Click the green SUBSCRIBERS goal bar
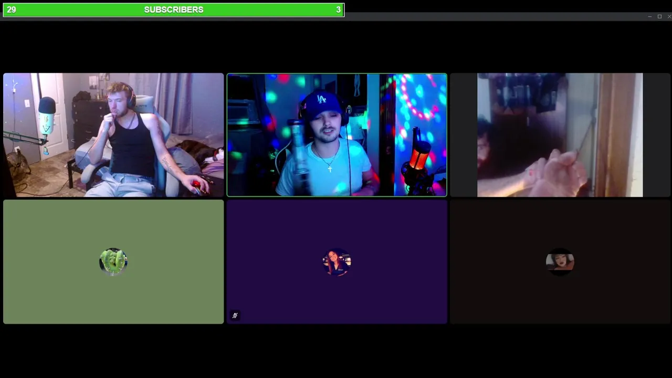672x378 pixels. (x=174, y=9)
